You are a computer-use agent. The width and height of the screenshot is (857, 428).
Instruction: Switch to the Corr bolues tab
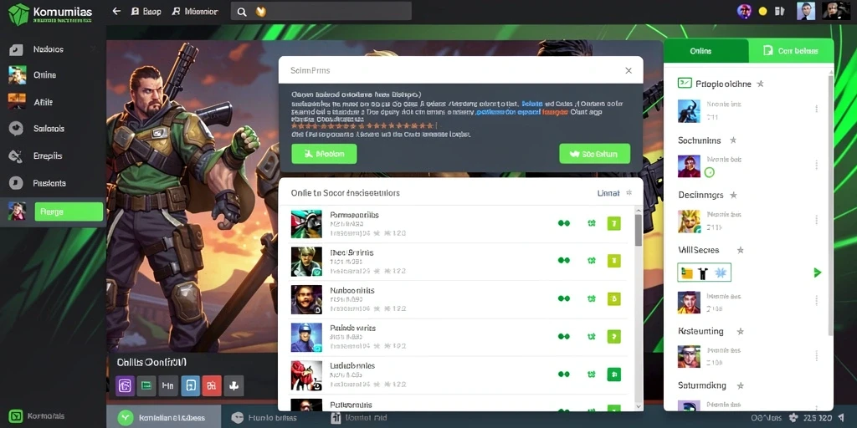point(791,51)
